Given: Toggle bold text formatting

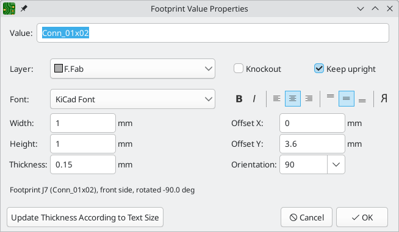Looking at the screenshot, I should pyautogui.click(x=239, y=99).
